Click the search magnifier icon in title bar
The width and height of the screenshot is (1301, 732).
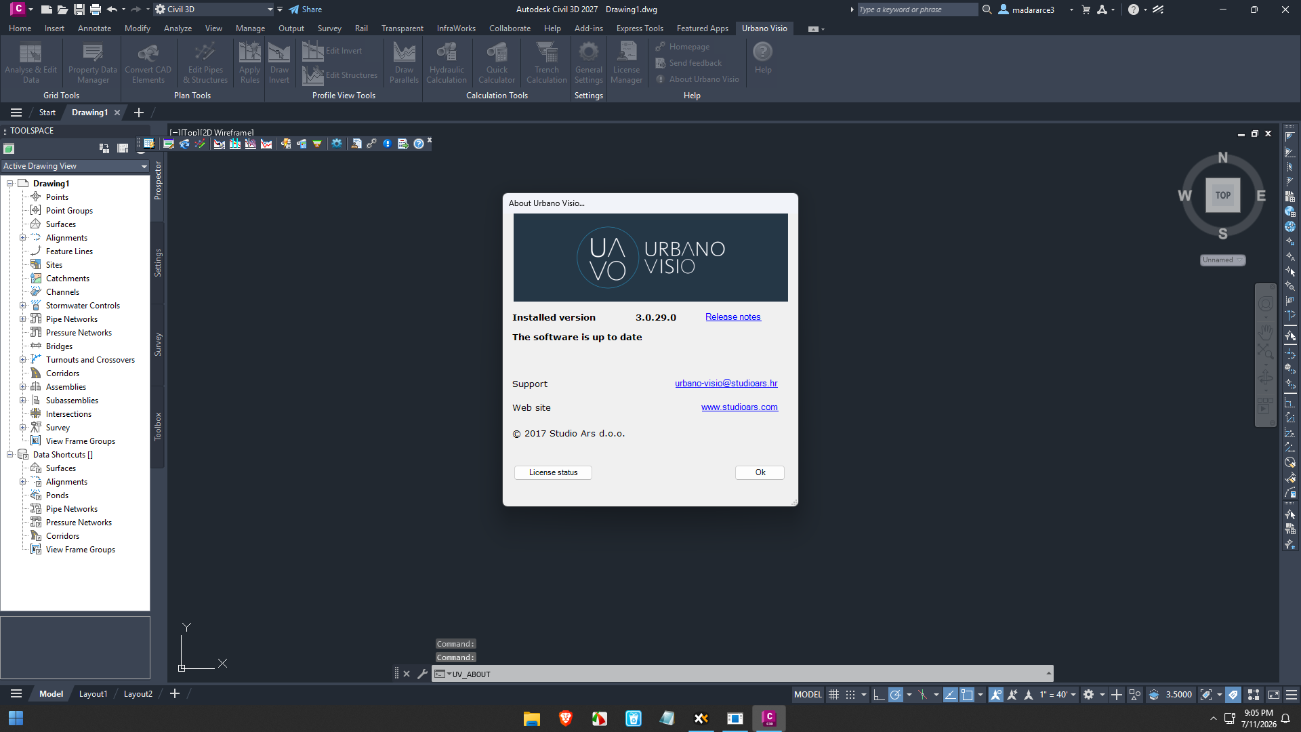pyautogui.click(x=987, y=9)
